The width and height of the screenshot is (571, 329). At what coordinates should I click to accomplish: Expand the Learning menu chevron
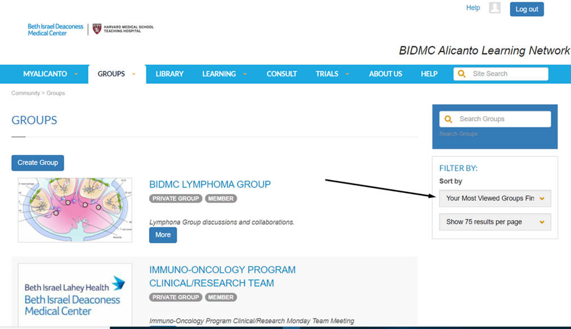coord(245,74)
